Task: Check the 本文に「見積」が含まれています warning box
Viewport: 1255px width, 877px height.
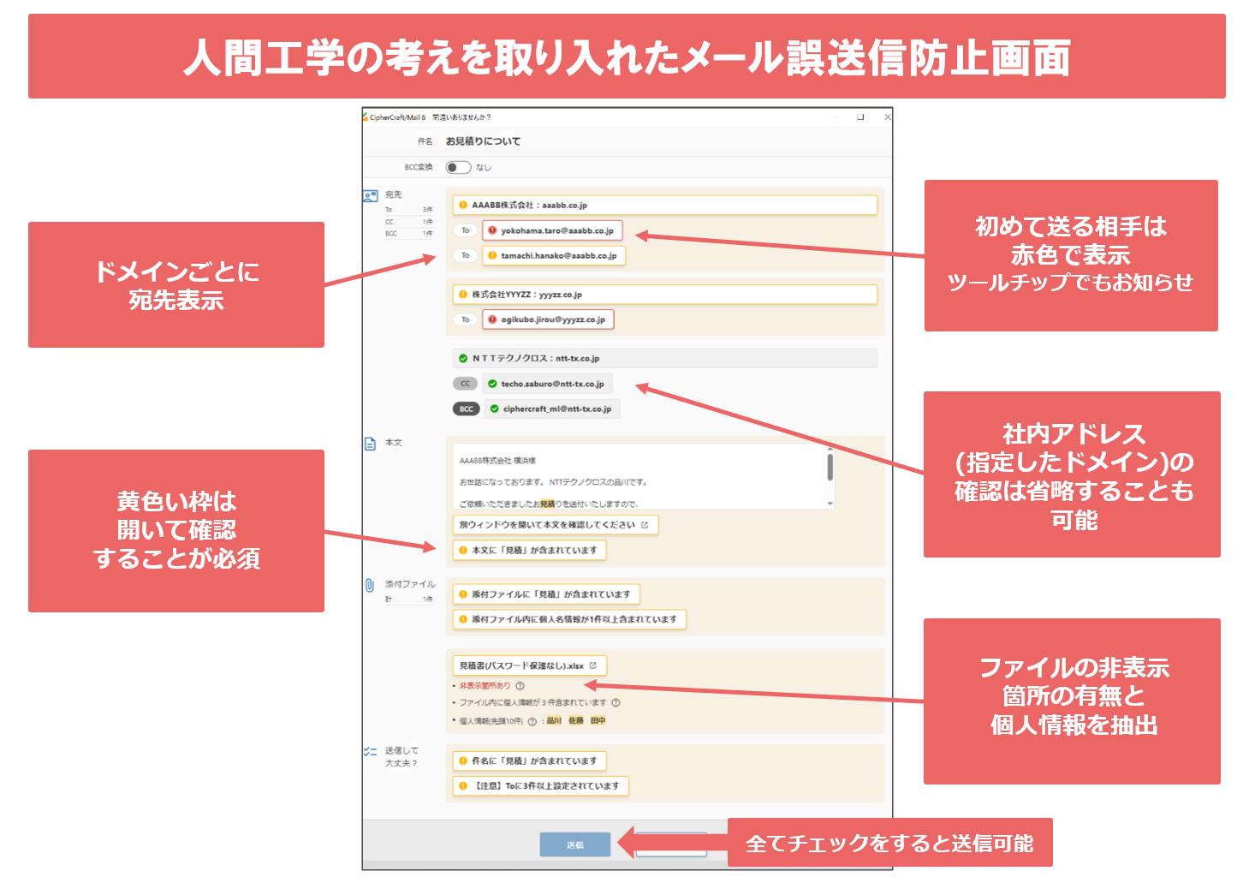Action: 531,550
